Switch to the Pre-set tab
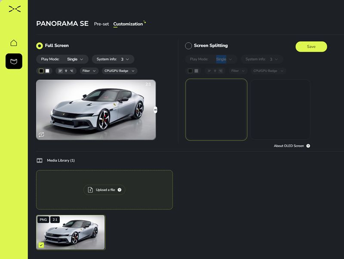This screenshot has width=344, height=259. (x=101, y=24)
